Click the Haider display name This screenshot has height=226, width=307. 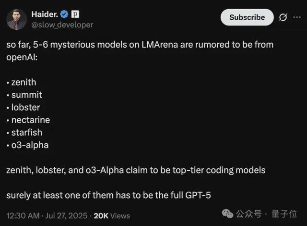45,14
